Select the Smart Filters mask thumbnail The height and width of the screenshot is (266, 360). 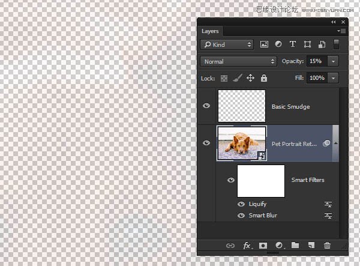(x=261, y=181)
